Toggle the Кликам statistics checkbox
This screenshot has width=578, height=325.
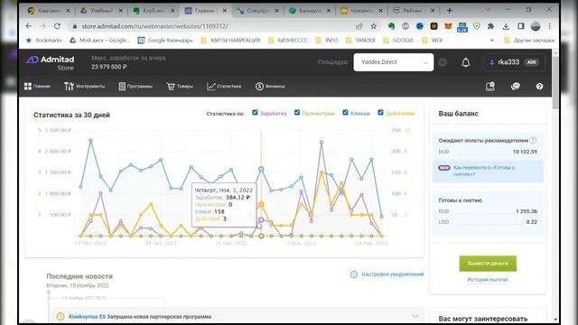345,112
